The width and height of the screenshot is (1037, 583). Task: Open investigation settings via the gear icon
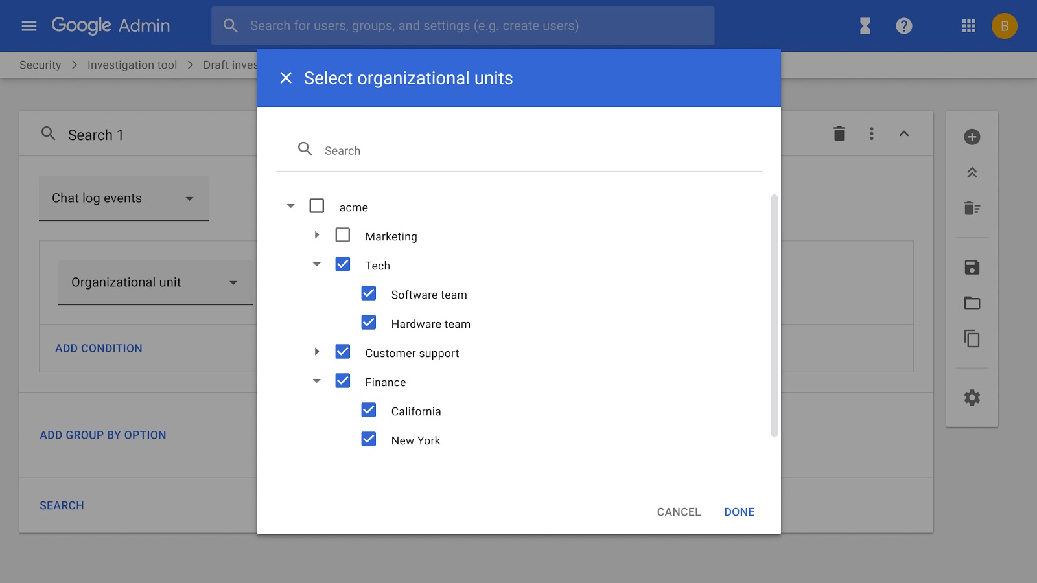point(972,396)
